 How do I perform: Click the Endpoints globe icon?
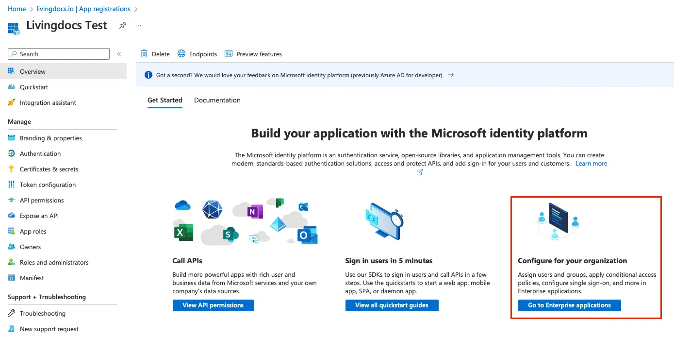181,54
